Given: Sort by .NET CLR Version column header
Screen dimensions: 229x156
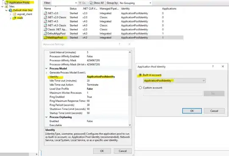Looking at the screenshot, I should click(90, 8).
